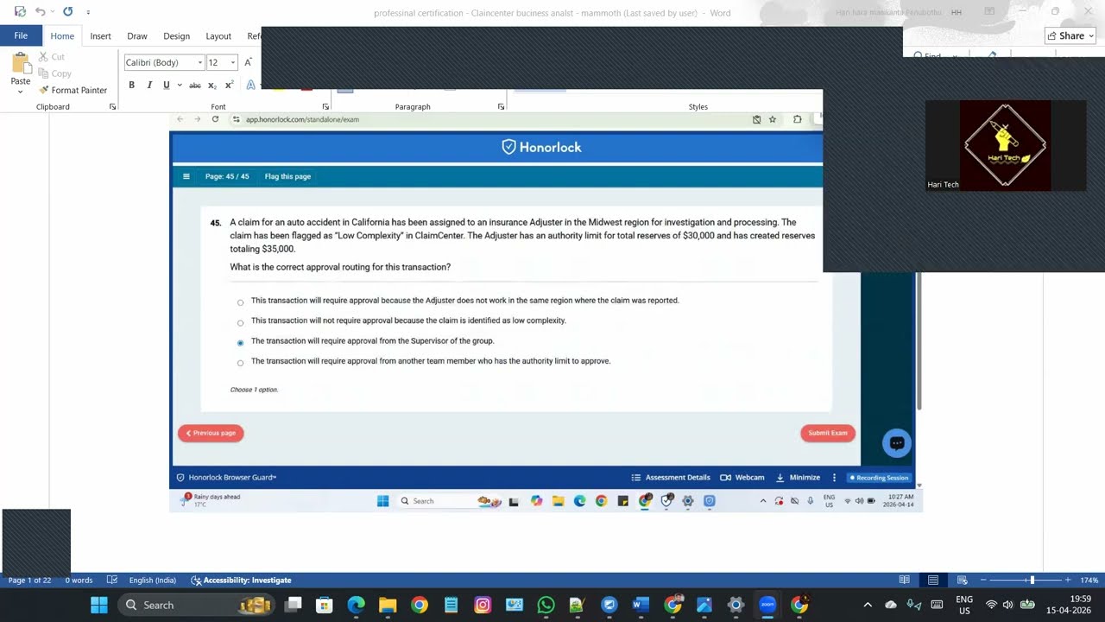
Task: Open the Clipboard pane dialog launcher
Action: [x=112, y=107]
